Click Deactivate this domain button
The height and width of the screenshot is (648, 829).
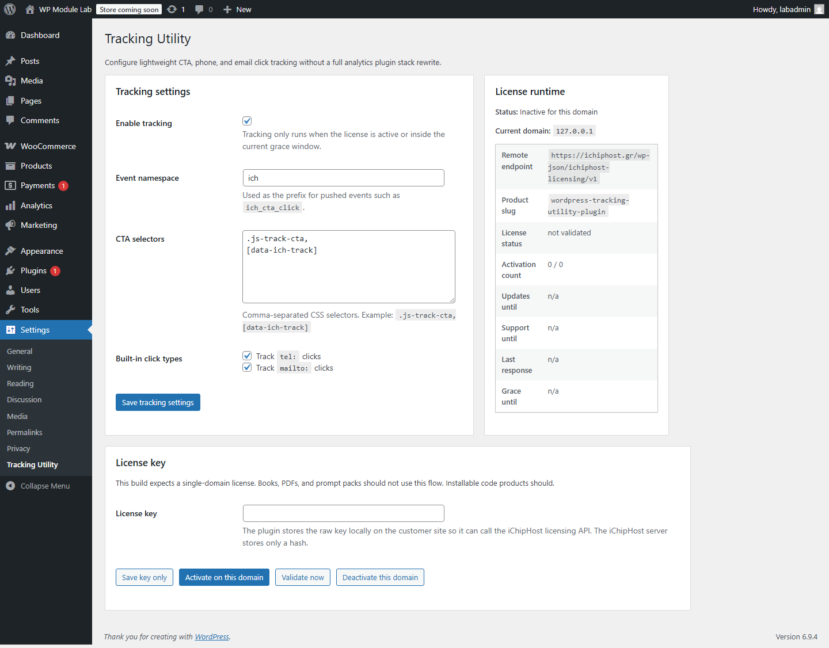pos(380,577)
